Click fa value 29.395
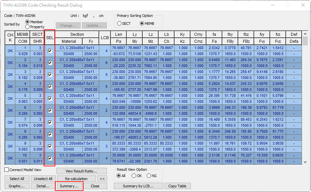The image size is (311, 192). click(x=214, y=96)
